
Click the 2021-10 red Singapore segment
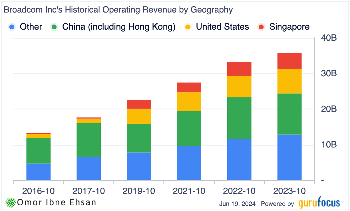pos(189,87)
